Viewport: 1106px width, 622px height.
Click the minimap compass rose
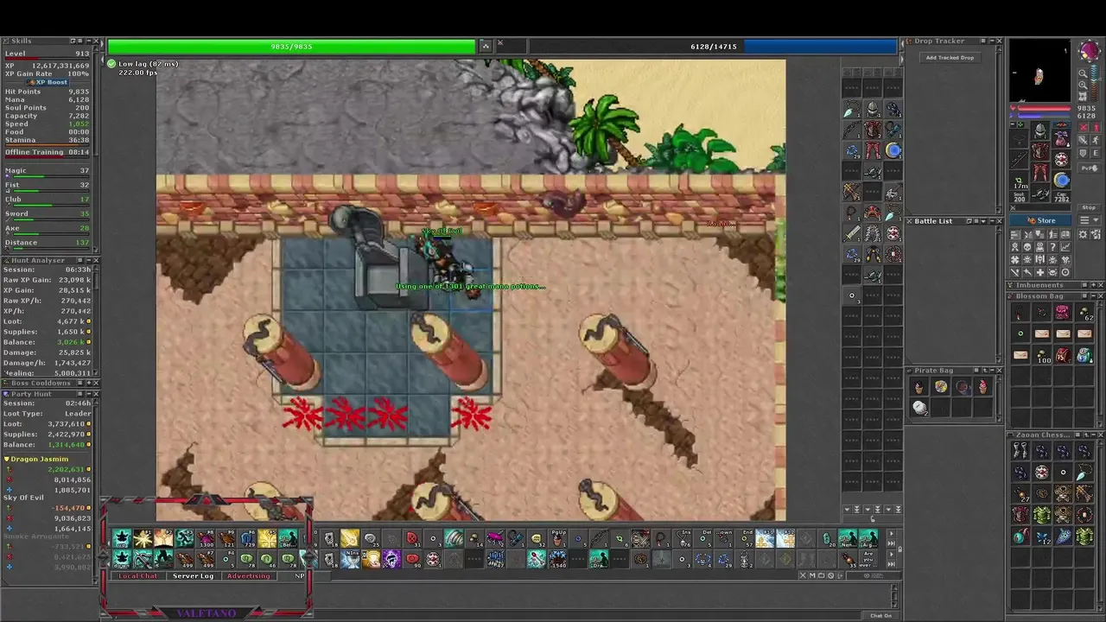click(1088, 50)
